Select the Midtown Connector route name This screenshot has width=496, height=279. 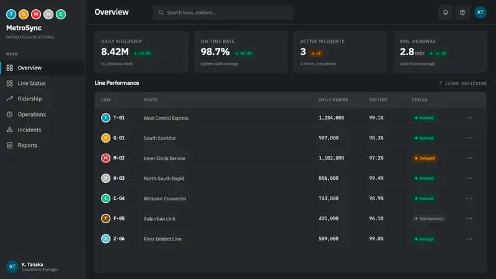(x=165, y=198)
